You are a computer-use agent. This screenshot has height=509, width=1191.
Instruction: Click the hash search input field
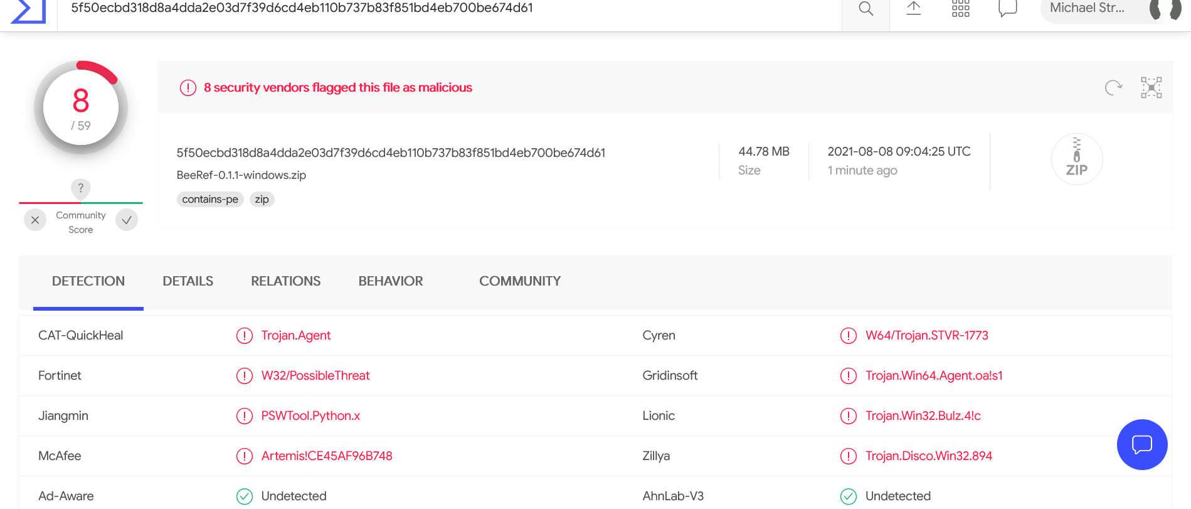tap(439, 9)
